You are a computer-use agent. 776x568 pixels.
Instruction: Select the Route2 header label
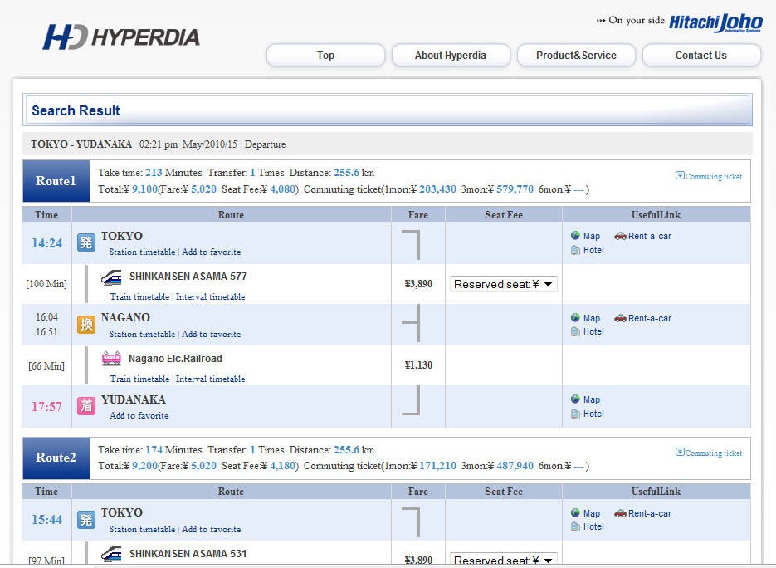56,458
